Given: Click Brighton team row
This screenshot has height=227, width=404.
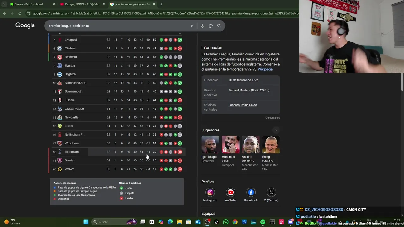Looking at the screenshot, I should pyautogui.click(x=117, y=74).
